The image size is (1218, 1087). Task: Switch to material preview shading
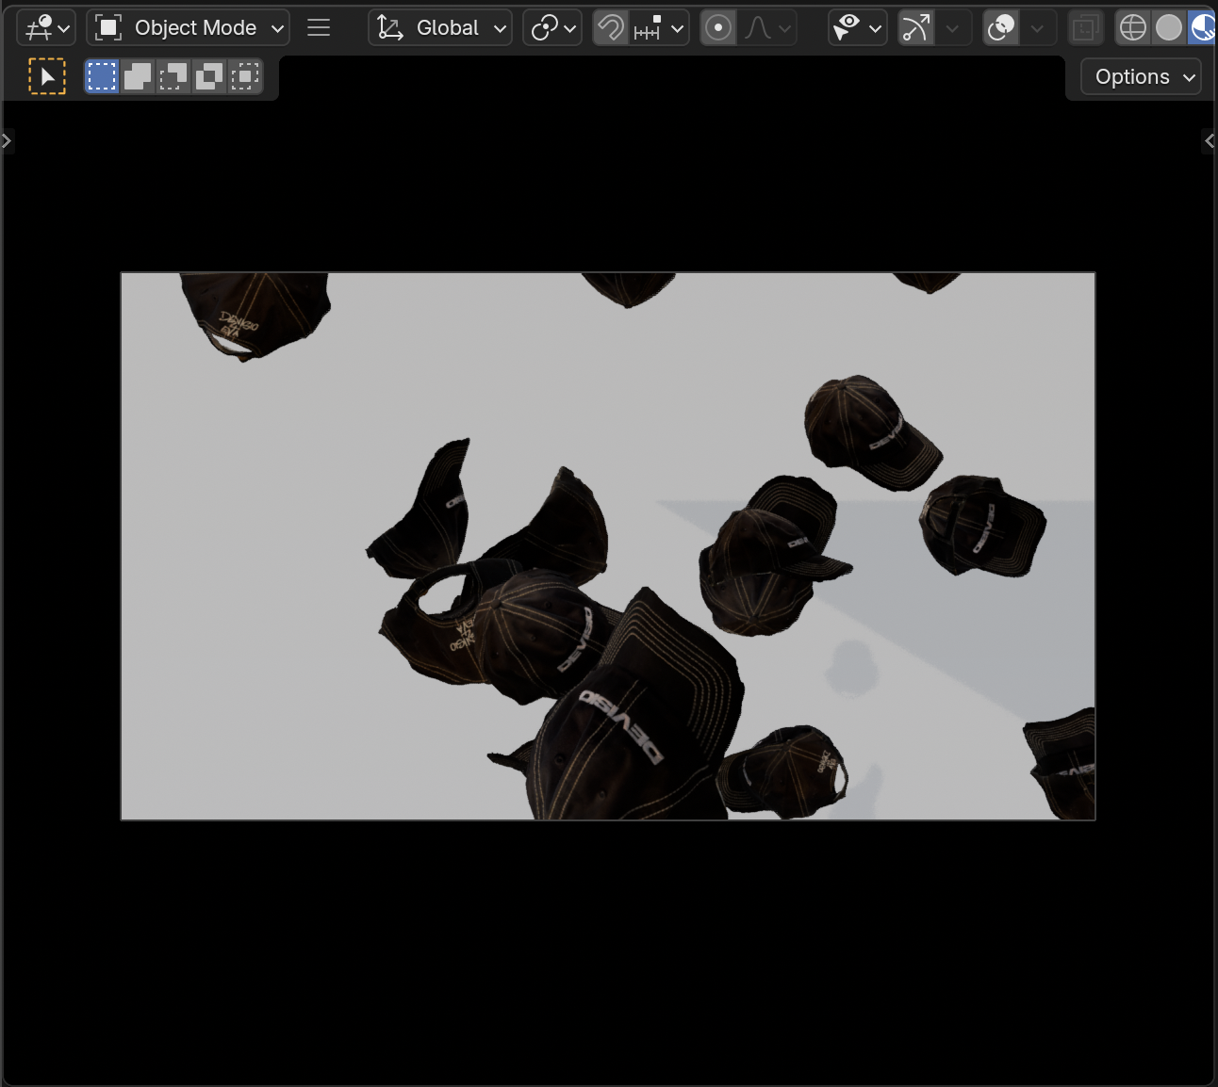coord(1202,28)
